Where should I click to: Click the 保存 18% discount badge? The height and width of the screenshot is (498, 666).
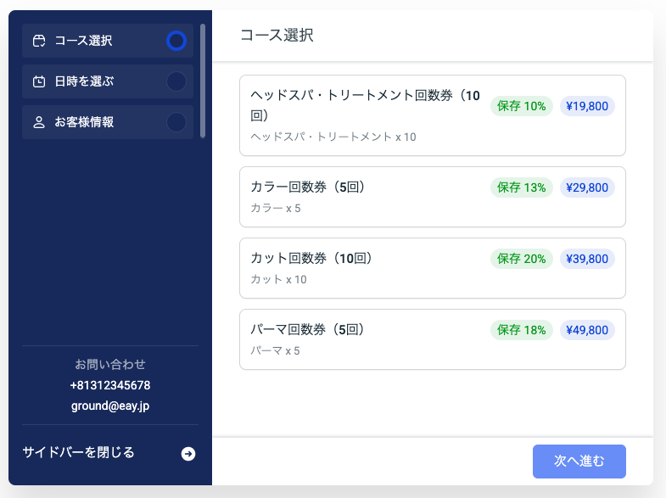click(522, 330)
